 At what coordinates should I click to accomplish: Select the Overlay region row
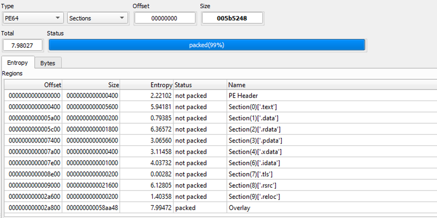click(x=239, y=208)
